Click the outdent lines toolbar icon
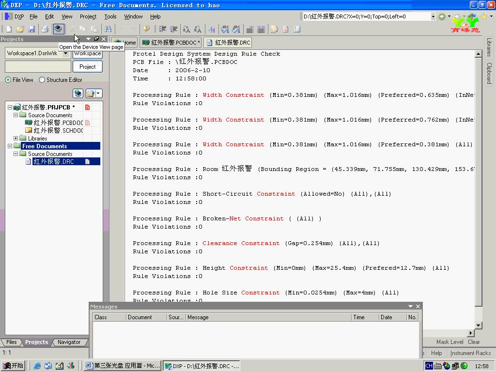This screenshot has width=496, height=372. point(174,29)
